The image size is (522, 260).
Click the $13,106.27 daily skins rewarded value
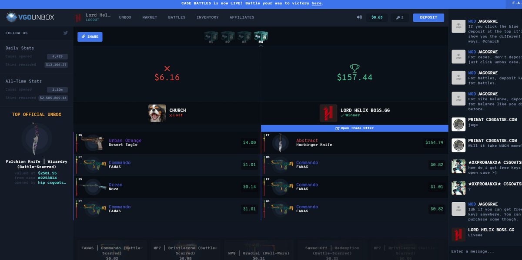[56, 65]
